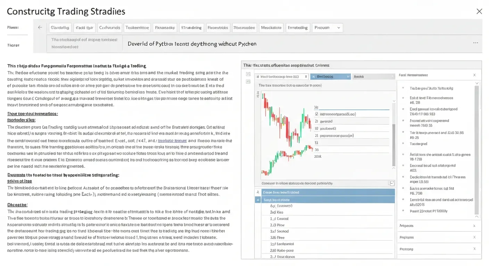Open the three-dots overflow menu

coord(475,43)
